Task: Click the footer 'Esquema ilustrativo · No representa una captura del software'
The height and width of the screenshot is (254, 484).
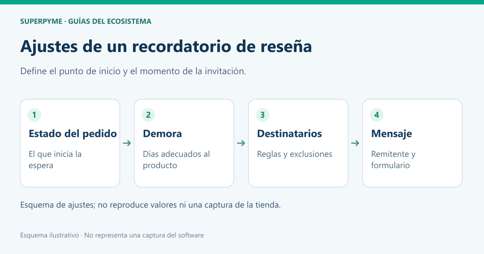Action: (112, 235)
